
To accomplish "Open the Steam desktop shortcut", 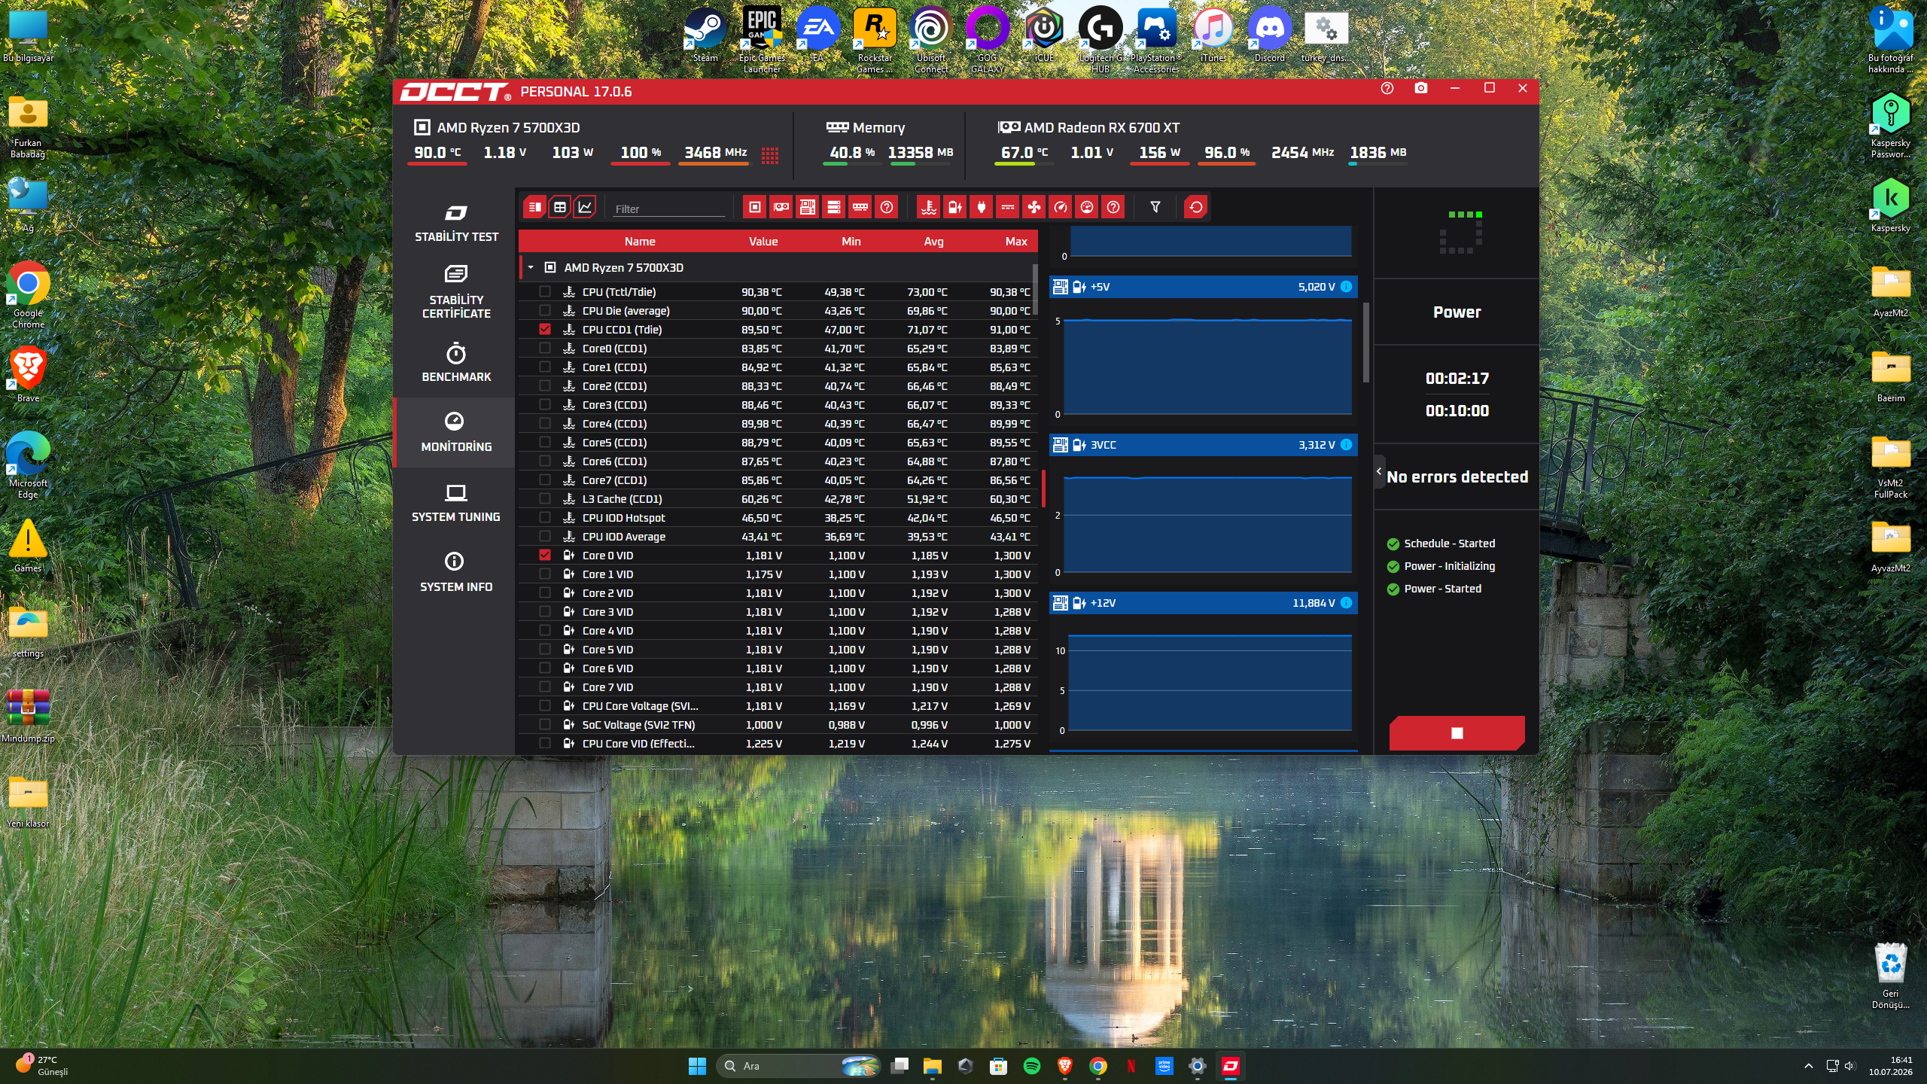I will [705, 35].
